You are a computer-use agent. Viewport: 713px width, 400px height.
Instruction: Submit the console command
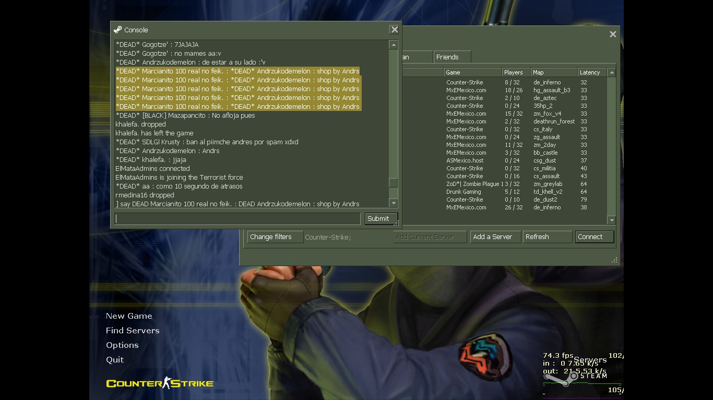point(381,219)
